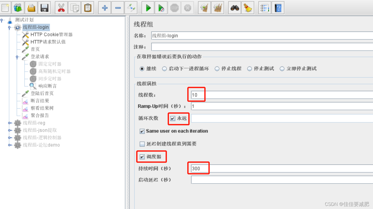Select 登陆后首页 sampler
The image size is (373, 209).
(42, 94)
